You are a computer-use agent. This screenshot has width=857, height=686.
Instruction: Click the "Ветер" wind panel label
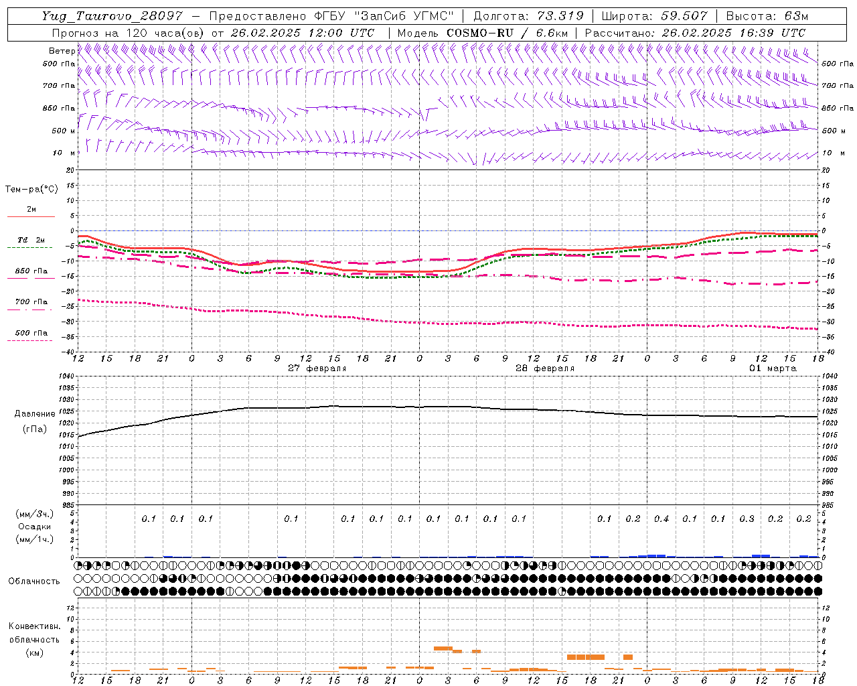(62, 51)
